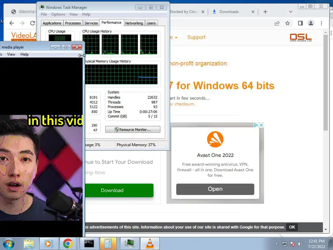
Task: Switch to Chrome via taskbar icon
Action: click(x=68, y=243)
